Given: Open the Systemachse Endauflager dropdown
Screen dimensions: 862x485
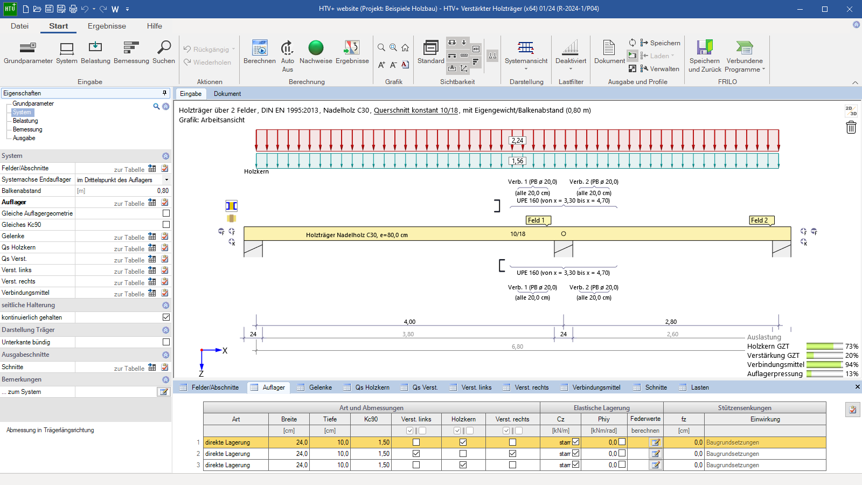Looking at the screenshot, I should tap(166, 180).
